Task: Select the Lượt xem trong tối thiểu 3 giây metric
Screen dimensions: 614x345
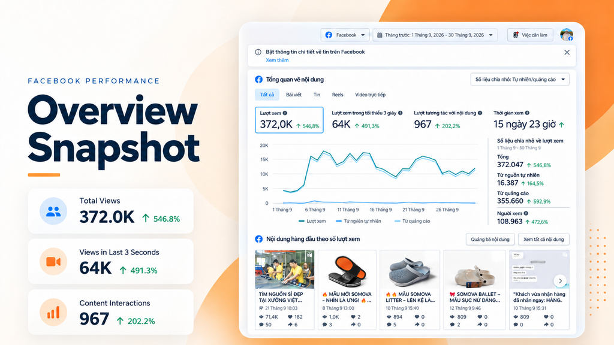Action: [x=367, y=120]
